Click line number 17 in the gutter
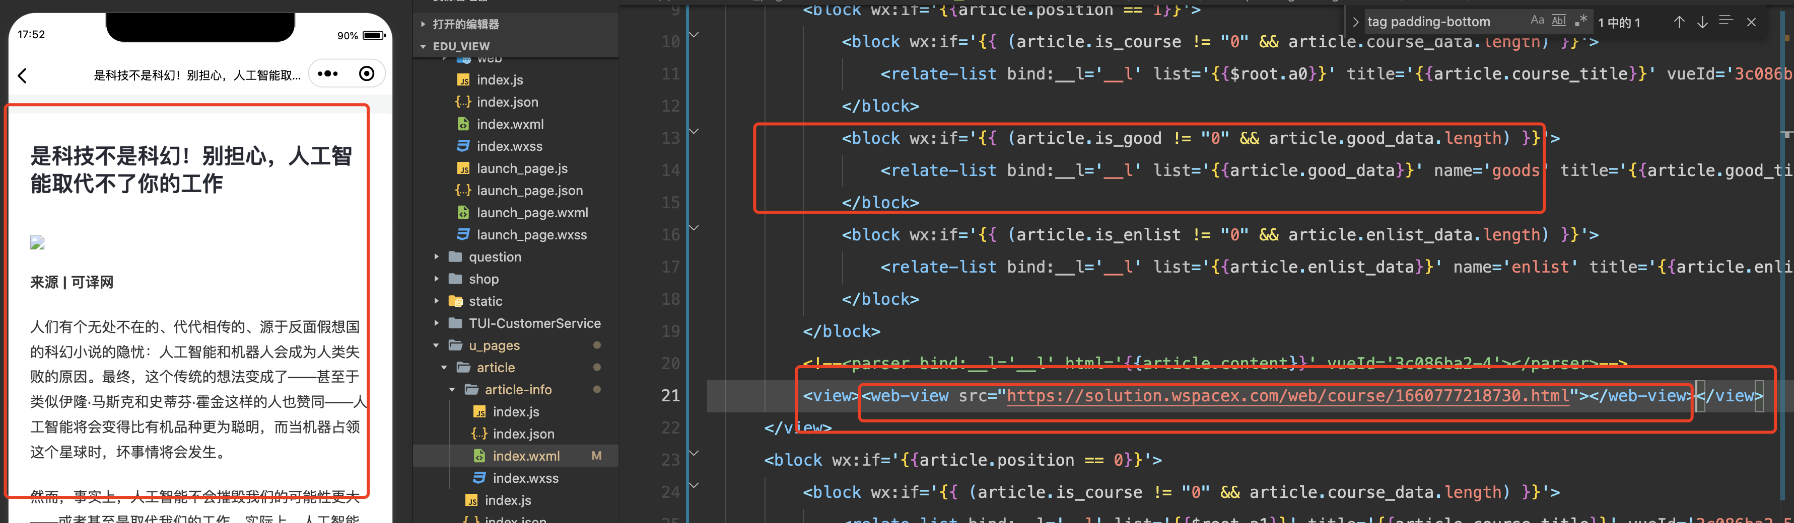Viewport: 1794px width, 523px height. pos(670,267)
